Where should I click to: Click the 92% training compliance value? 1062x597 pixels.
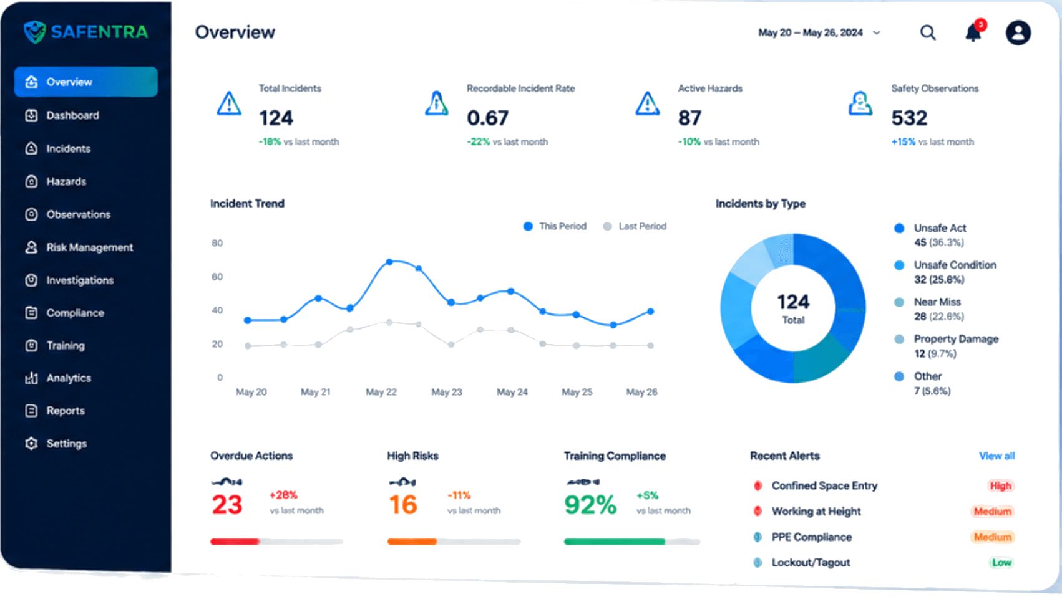(x=590, y=505)
